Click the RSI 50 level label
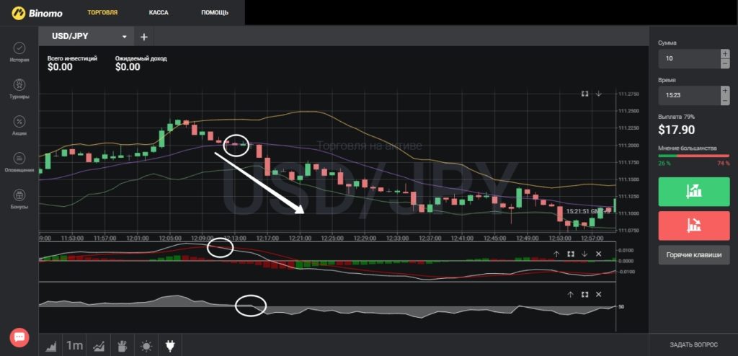This screenshot has width=738, height=356. [x=621, y=306]
